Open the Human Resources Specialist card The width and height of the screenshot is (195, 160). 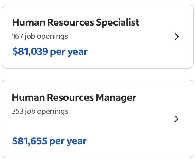pyautogui.click(x=97, y=37)
